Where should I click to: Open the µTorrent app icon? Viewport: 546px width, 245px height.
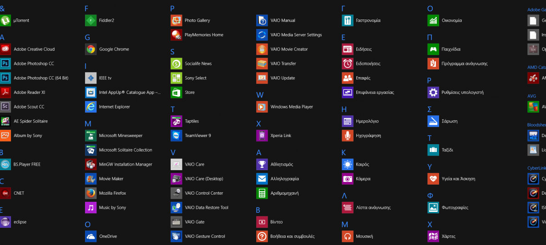click(5, 20)
